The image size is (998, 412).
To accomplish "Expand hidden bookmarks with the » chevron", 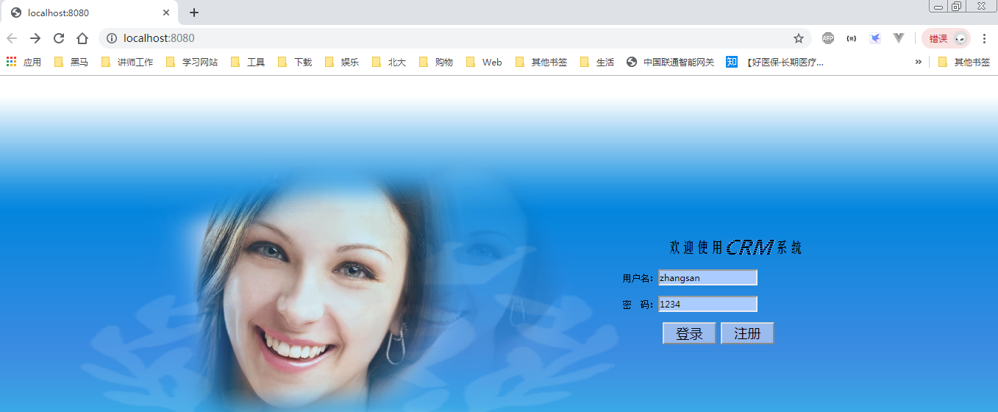I will (x=918, y=63).
